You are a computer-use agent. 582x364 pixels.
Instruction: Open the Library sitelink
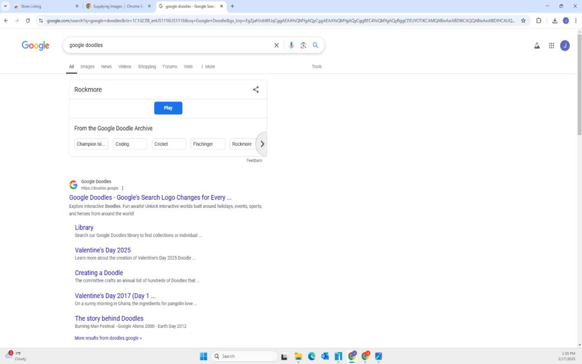(84, 227)
